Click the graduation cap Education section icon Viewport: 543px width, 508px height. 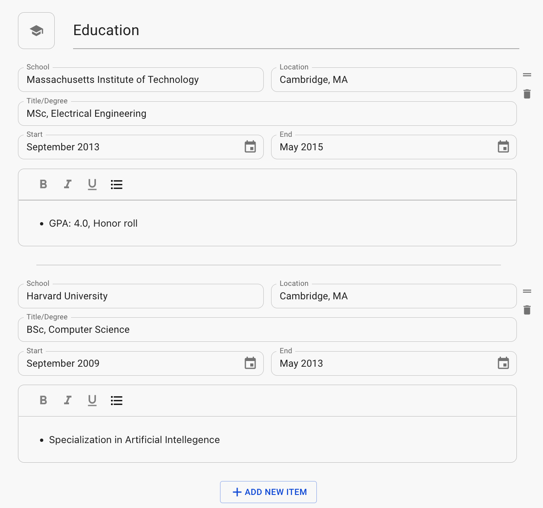pos(36,31)
